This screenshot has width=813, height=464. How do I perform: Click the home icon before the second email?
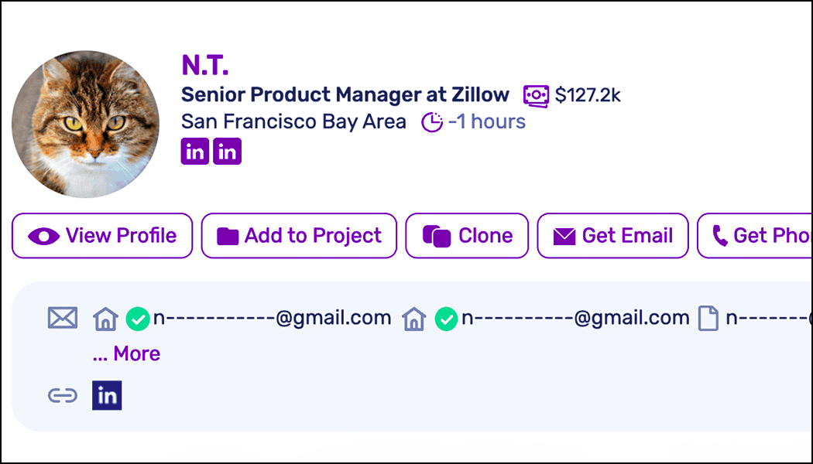pos(413,319)
